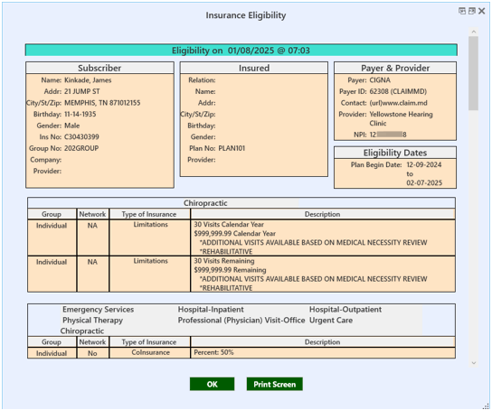
Task: Select '30 Visits Remaining'
Action: tap(224, 261)
